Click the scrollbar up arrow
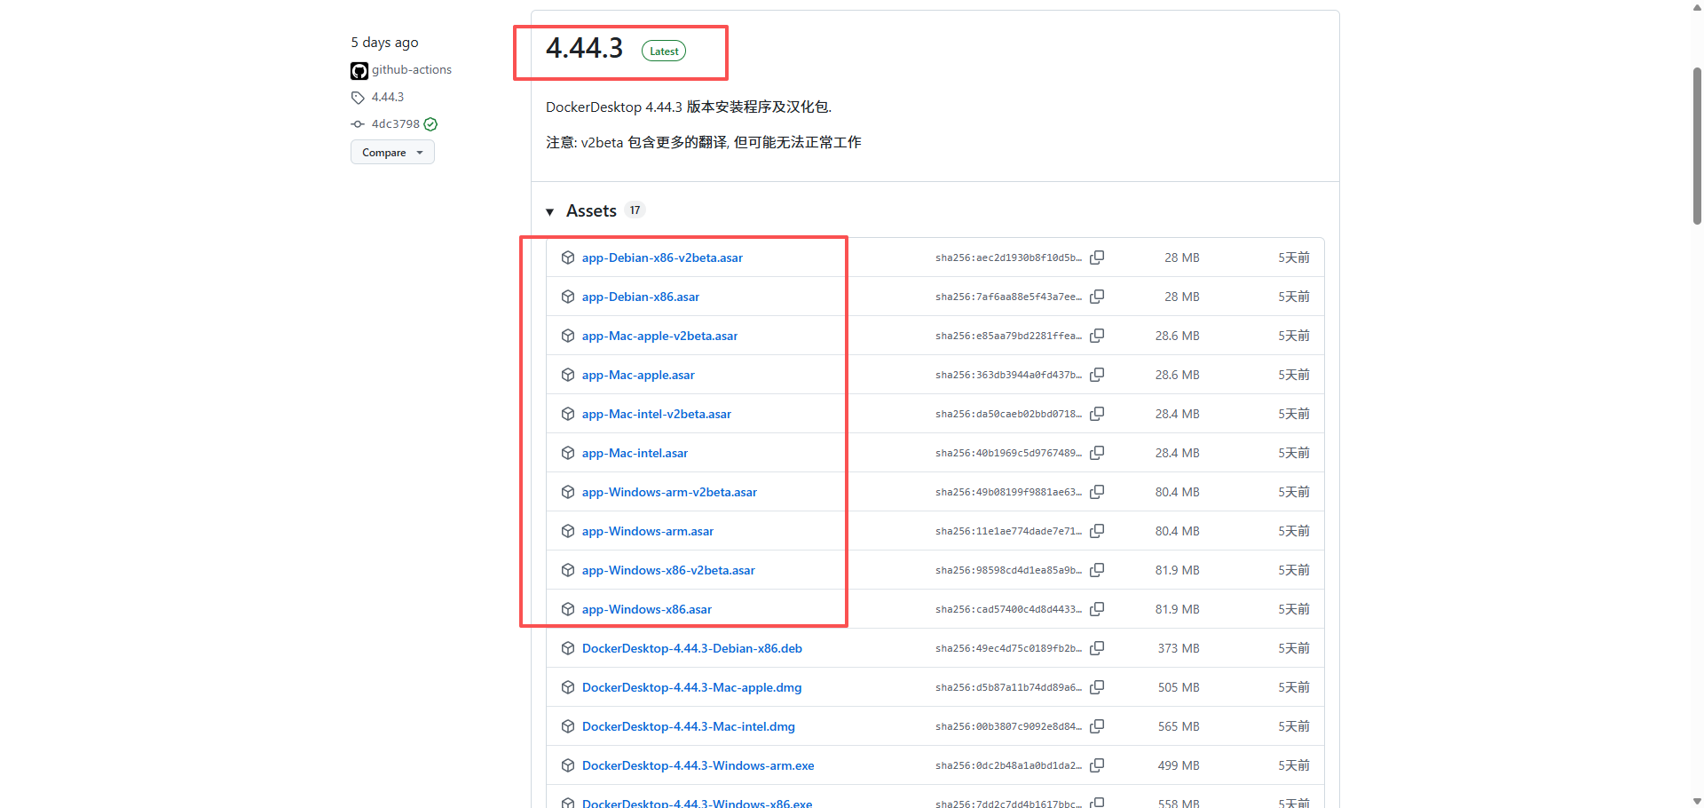The height and width of the screenshot is (808, 1704). (x=1697, y=6)
